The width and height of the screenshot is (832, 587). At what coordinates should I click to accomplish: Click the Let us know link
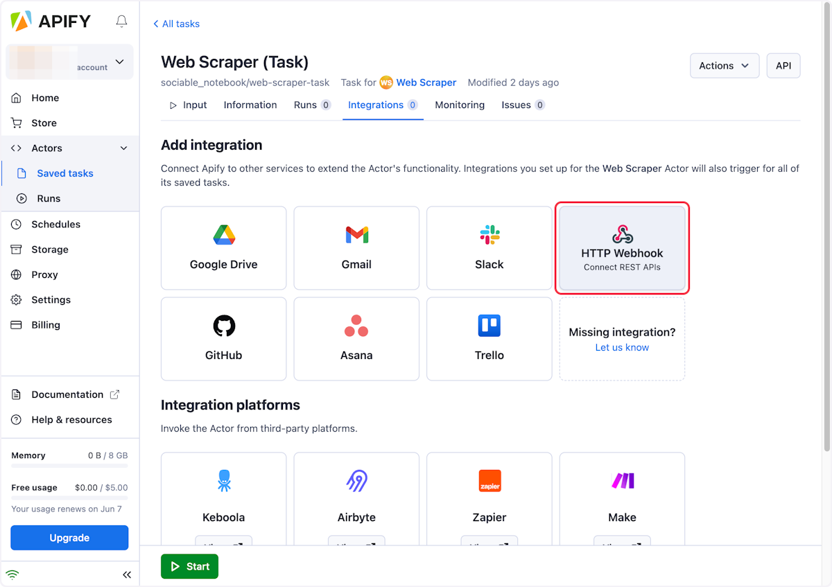622,348
